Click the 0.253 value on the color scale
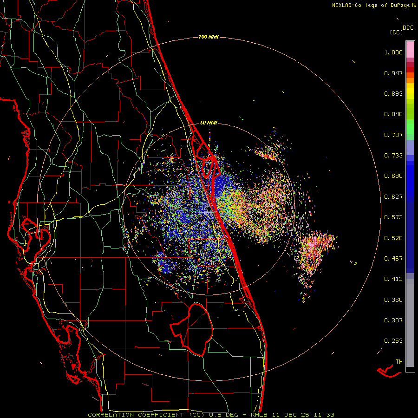The image size is (418, 418). (393, 341)
